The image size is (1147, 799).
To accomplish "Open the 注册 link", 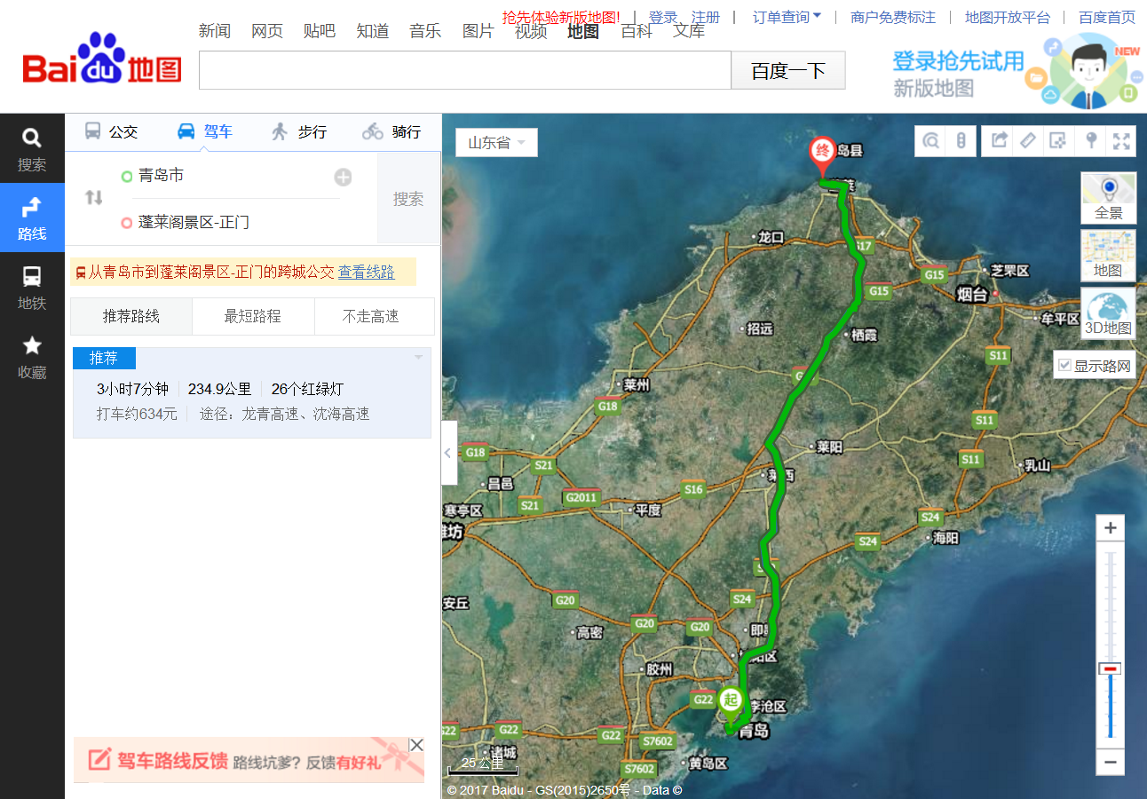I will pos(706,17).
